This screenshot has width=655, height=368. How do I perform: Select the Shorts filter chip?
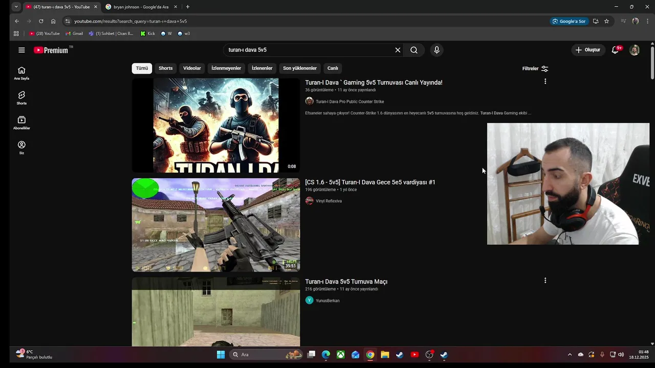(x=165, y=68)
